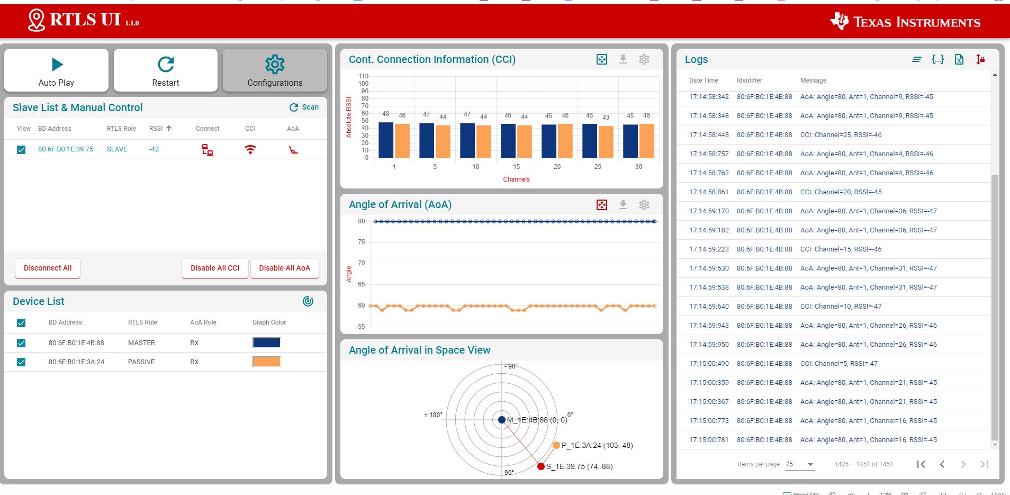Click the Graph Color header in Device List
The image size is (1010, 495).
pos(269,322)
